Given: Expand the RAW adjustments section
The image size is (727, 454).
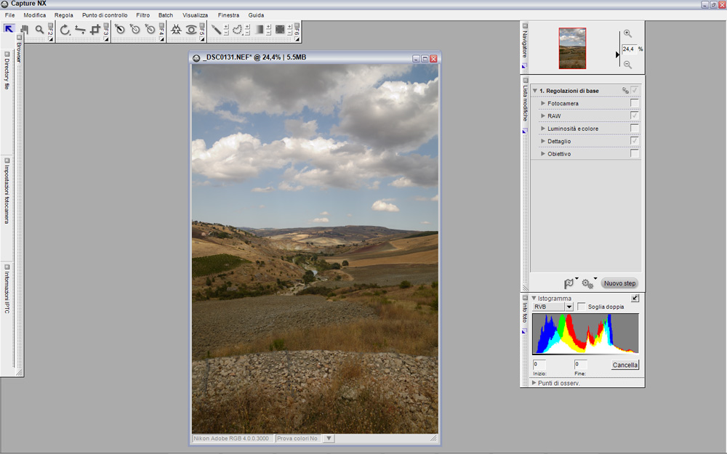Looking at the screenshot, I should (x=543, y=116).
